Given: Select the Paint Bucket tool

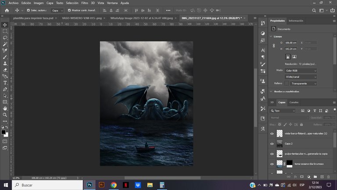Looking at the screenshot, I should coord(5,77).
